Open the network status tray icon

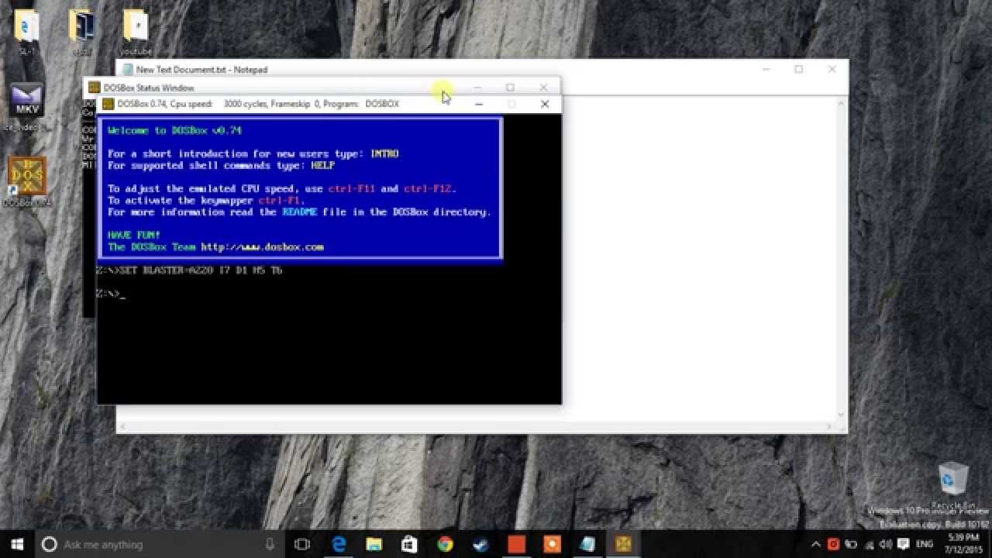pos(868,545)
